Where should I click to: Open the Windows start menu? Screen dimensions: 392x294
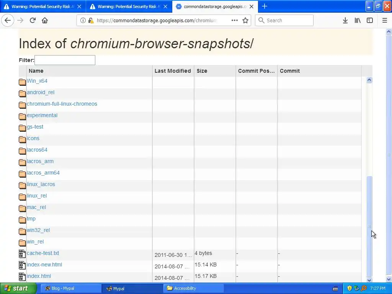point(18,289)
